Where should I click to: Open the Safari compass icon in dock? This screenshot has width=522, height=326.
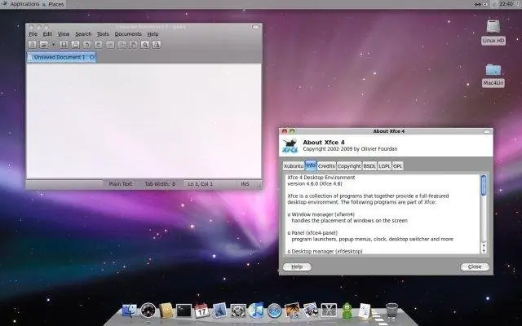click(x=275, y=311)
